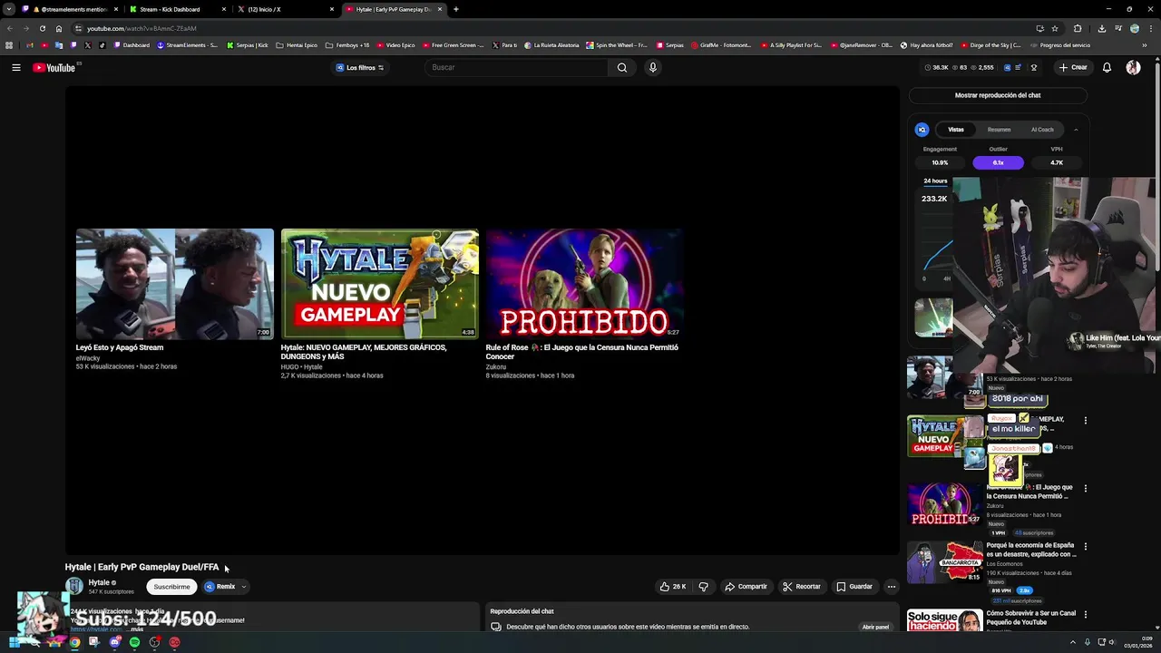The height and width of the screenshot is (653, 1161).
Task: Select the VPH 4.7K metric
Action: point(1057,162)
